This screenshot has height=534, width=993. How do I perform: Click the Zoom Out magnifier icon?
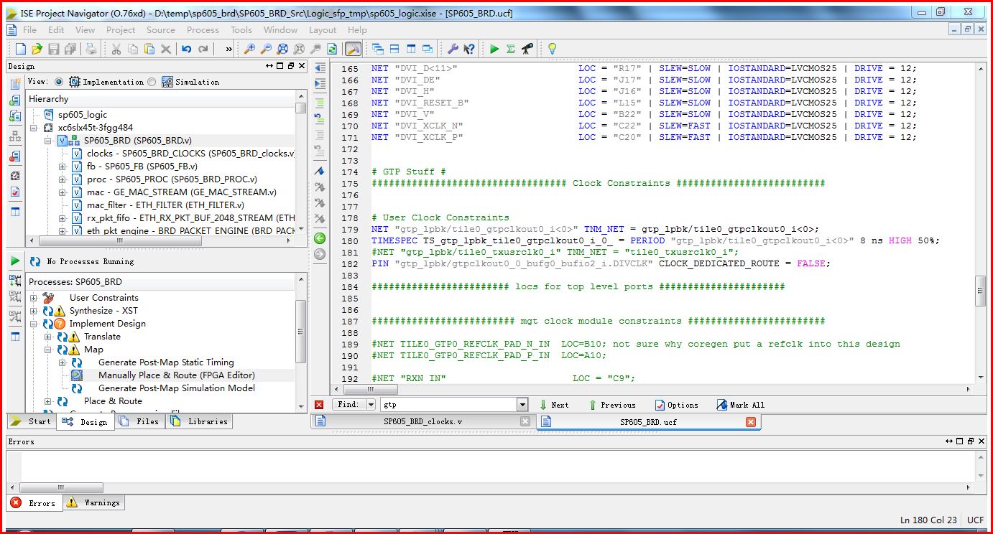tap(266, 49)
